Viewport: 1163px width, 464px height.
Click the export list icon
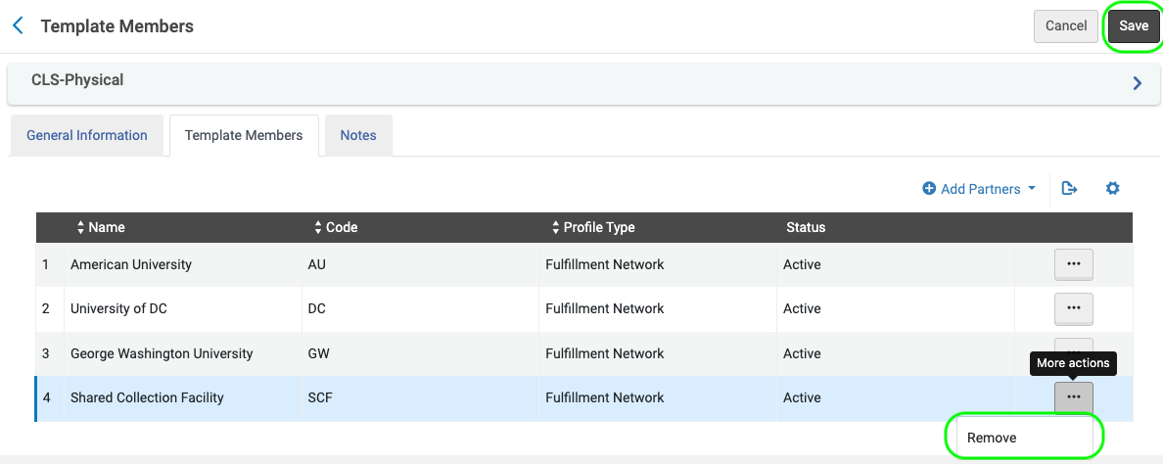1070,189
